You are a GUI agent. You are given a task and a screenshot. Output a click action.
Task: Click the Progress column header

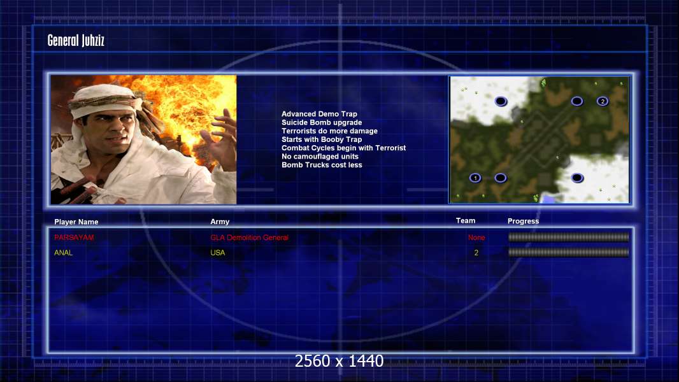pyautogui.click(x=523, y=221)
